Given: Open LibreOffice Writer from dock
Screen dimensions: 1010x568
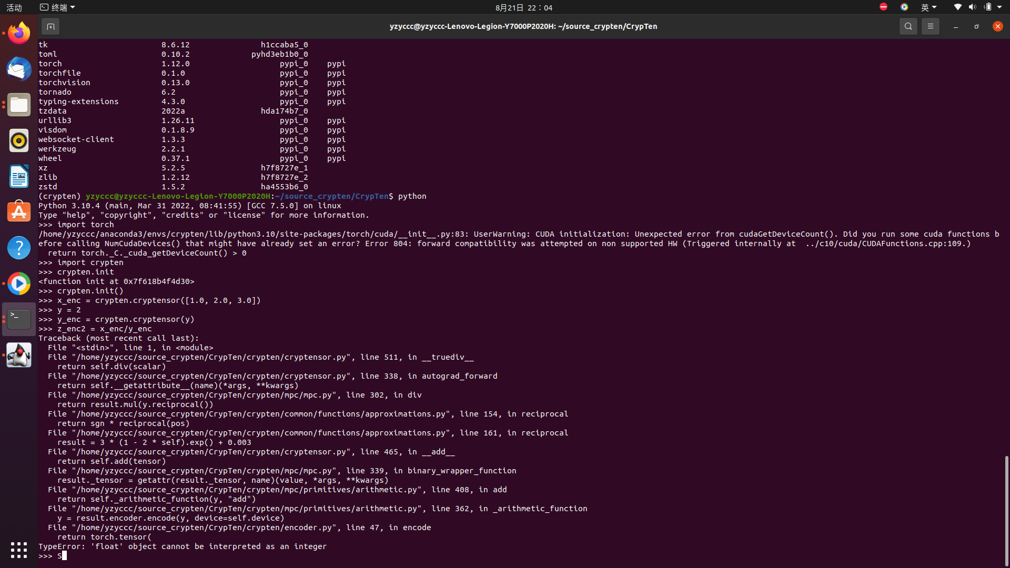Looking at the screenshot, I should pos(19,176).
